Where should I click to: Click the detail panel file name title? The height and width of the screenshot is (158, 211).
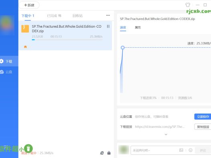pos(157,19)
